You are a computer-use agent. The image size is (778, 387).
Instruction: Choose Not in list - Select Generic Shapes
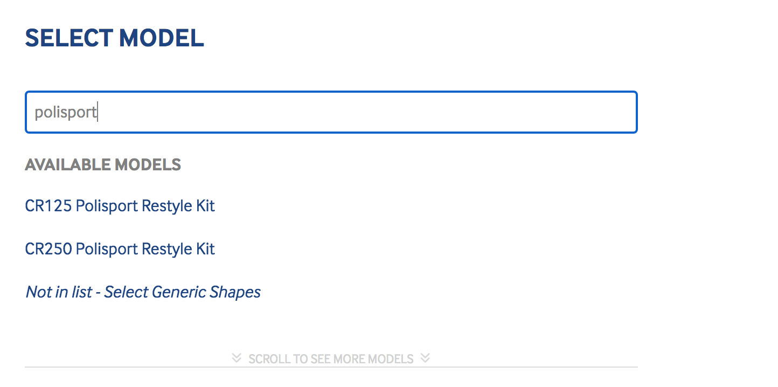point(143,292)
